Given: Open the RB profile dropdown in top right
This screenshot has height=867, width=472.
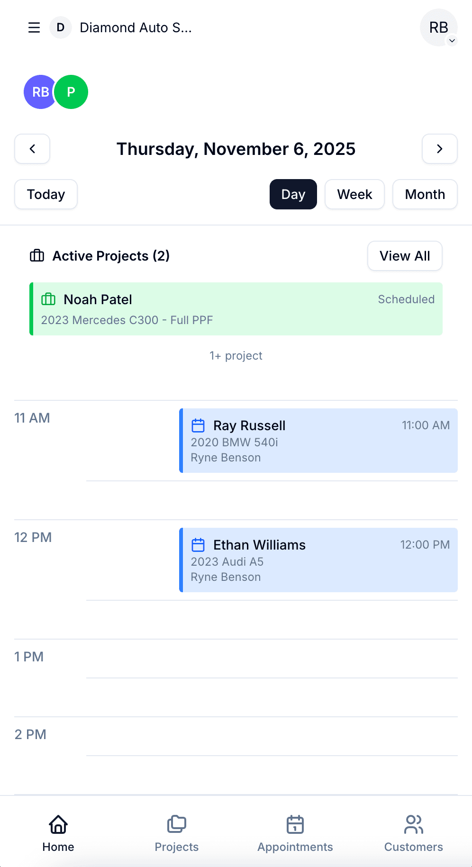Looking at the screenshot, I should [x=438, y=27].
